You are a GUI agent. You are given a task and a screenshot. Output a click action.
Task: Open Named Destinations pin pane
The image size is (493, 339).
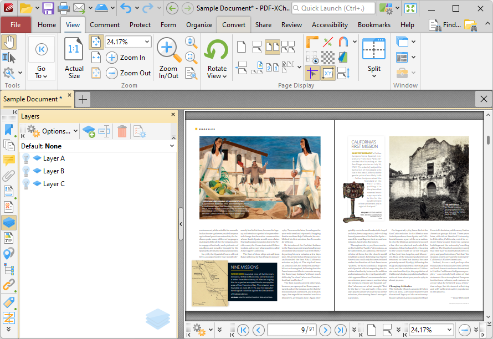9,254
